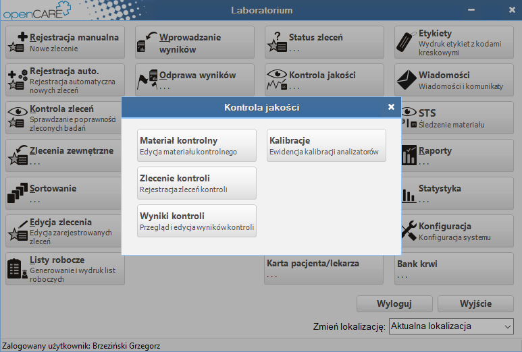Click the Kontrola zleceń label

61,109
